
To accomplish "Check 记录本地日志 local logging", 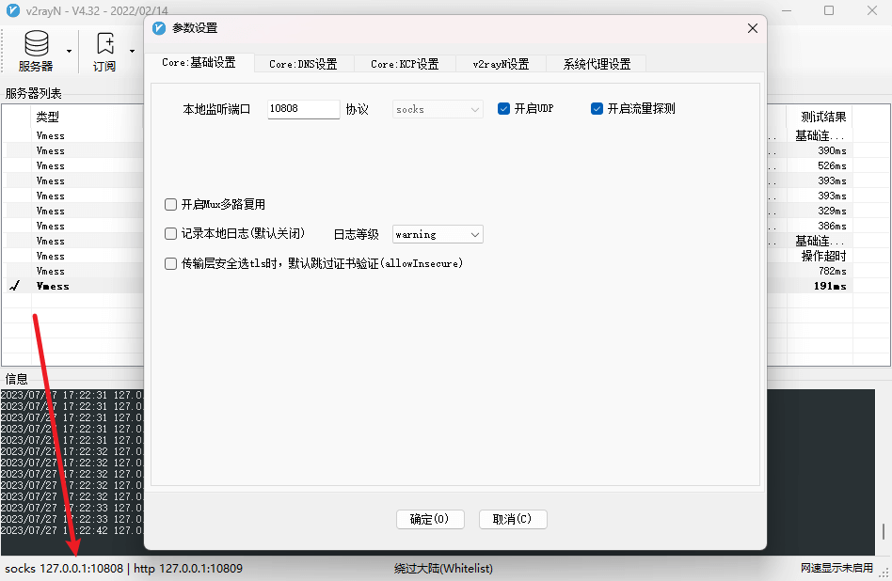I will click(170, 233).
